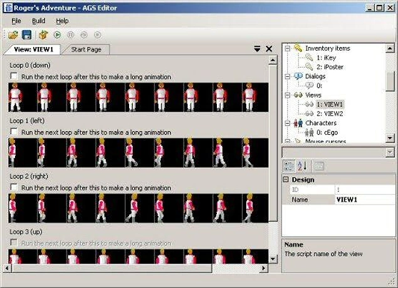Select 1: iKey in project tree

(x=326, y=58)
